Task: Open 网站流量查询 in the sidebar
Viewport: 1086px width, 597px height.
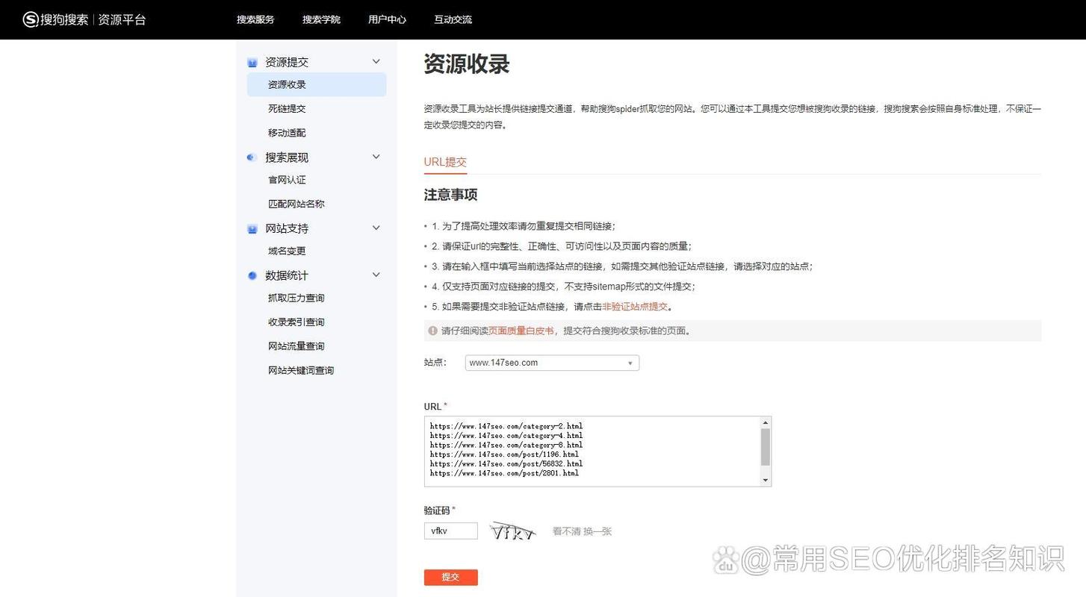Action: (x=297, y=346)
